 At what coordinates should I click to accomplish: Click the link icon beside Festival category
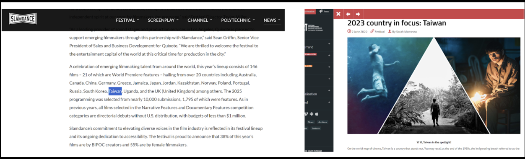click(372, 31)
